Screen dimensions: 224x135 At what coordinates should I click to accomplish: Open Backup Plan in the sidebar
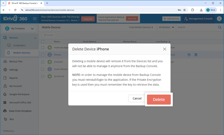point(16,61)
